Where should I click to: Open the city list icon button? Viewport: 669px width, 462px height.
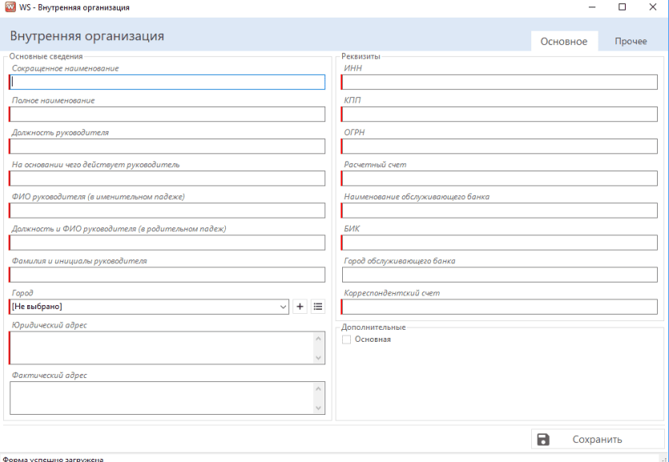point(318,306)
